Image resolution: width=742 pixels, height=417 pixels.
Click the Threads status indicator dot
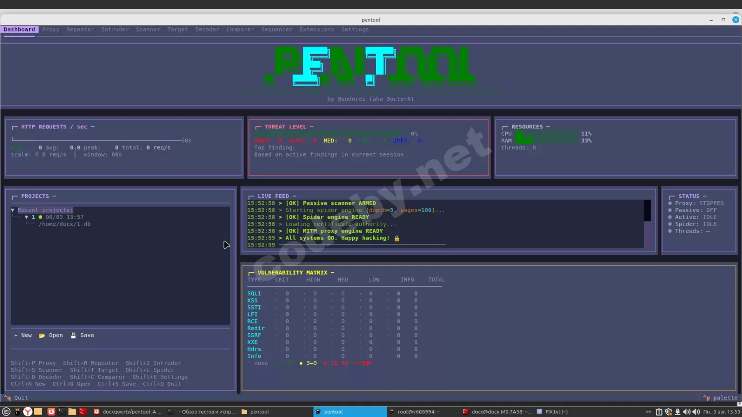[x=670, y=231]
